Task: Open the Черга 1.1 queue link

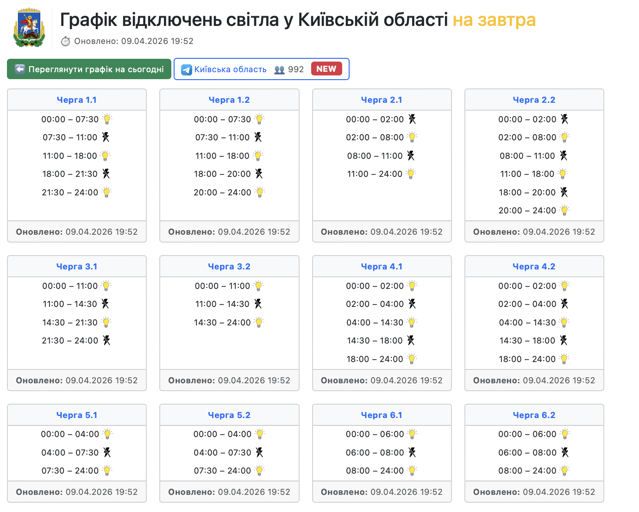Action: point(77,100)
